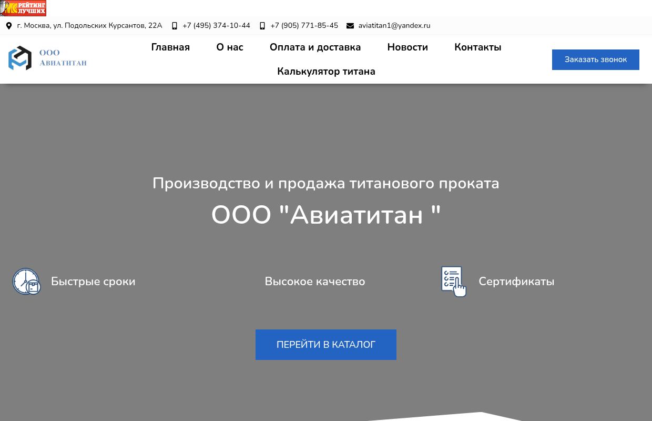Open Оплата и доставка in navigation
The width and height of the screenshot is (652, 421).
(315, 47)
